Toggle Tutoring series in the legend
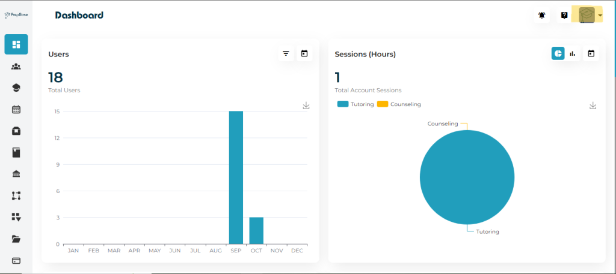The height and width of the screenshot is (274, 616). pos(356,104)
